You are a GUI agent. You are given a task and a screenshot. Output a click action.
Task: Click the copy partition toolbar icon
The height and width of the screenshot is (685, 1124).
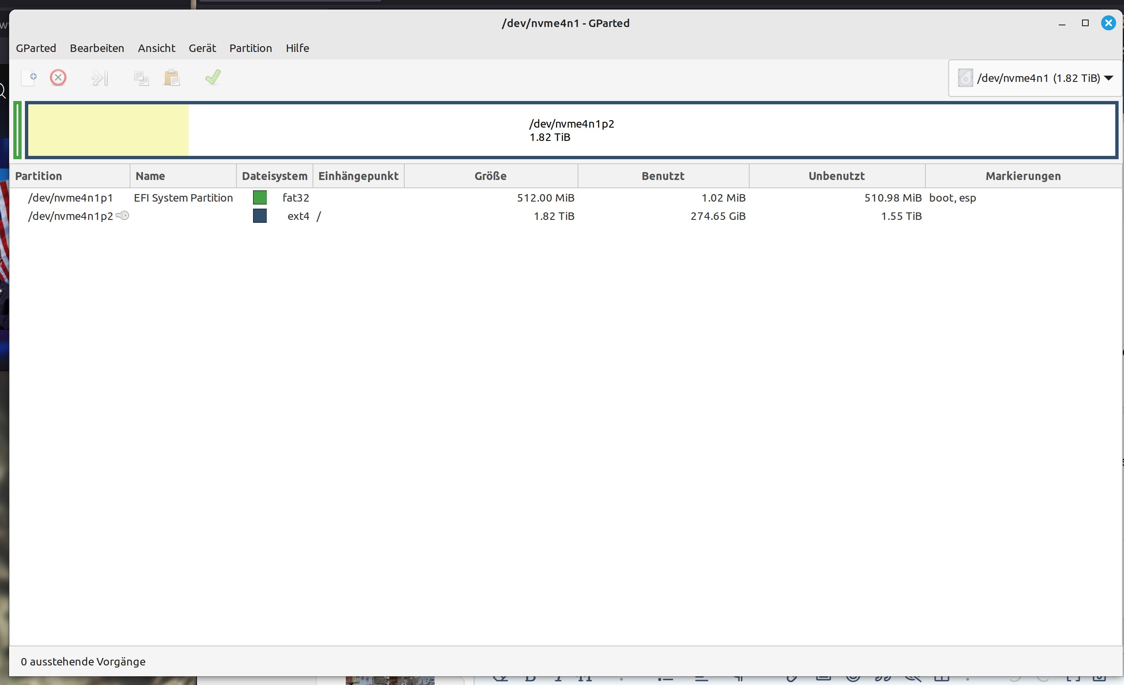coord(141,78)
